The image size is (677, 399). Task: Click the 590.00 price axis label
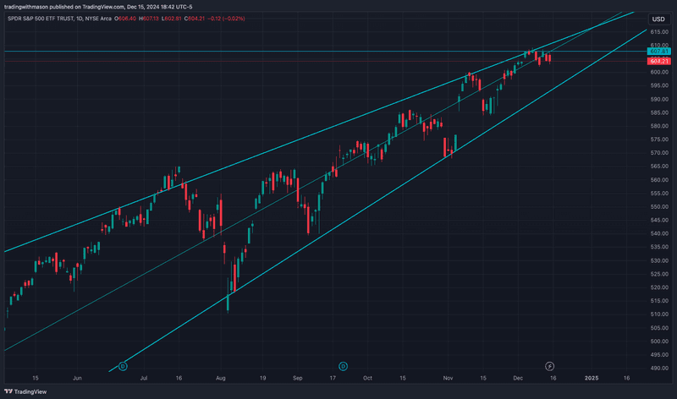point(659,99)
